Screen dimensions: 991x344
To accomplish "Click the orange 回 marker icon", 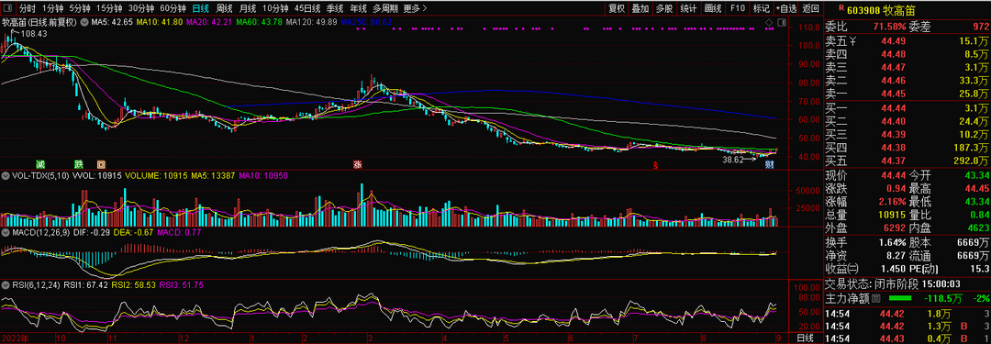I will pos(101,164).
